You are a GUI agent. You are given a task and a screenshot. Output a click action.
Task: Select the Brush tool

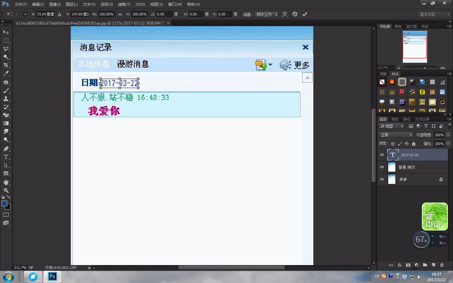(x=6, y=91)
